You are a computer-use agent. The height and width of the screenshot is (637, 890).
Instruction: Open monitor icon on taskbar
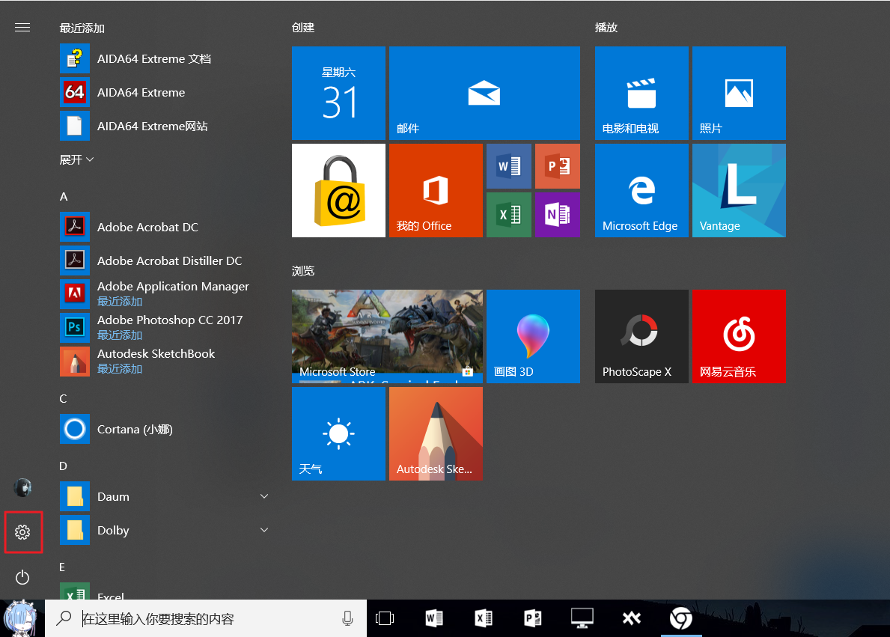pos(582,618)
